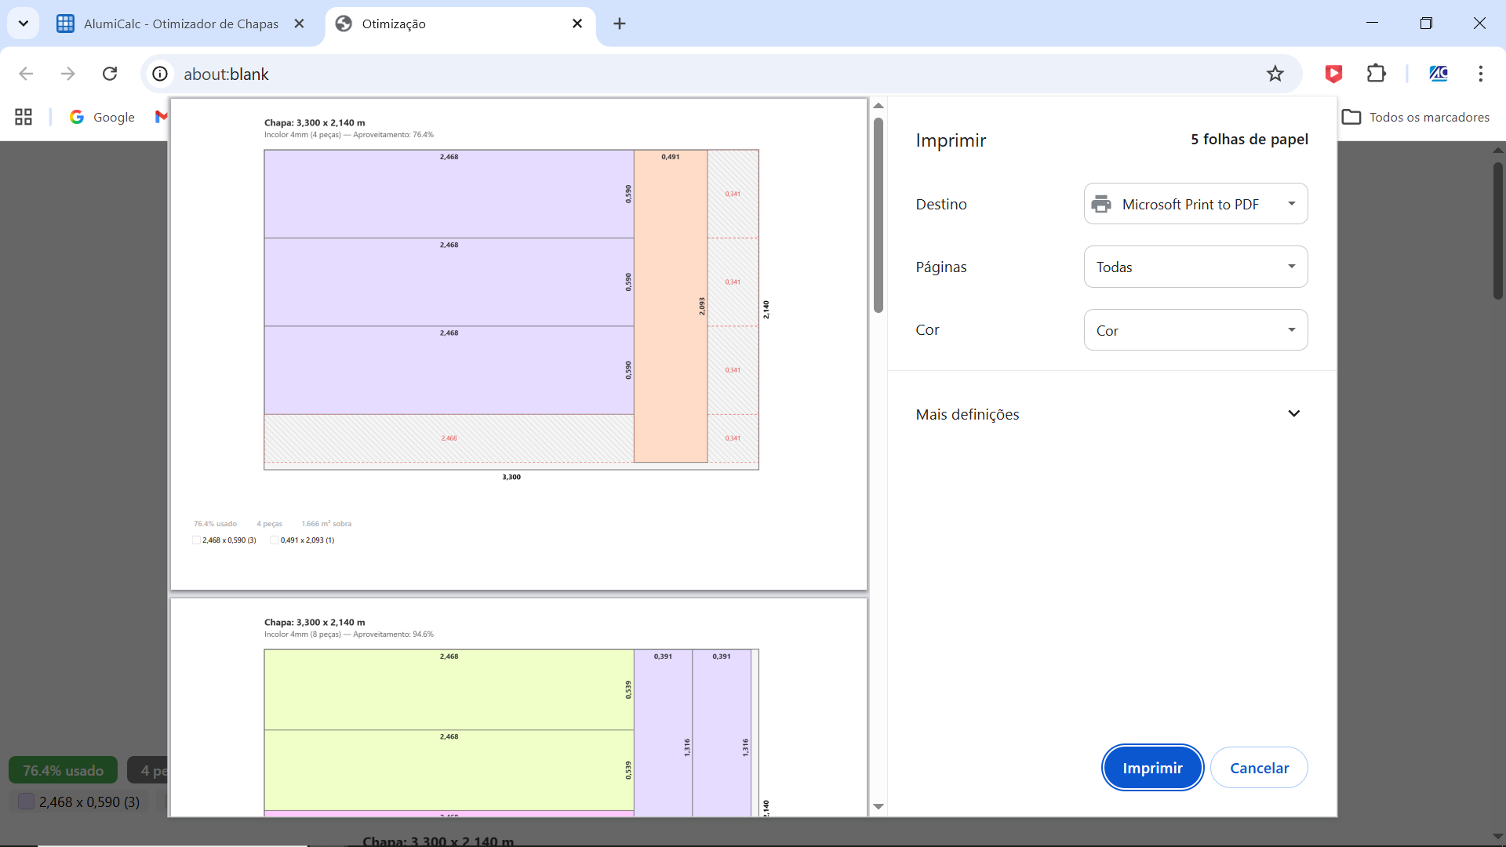Click the Imprimir dialog heading
1506x847 pixels.
(x=951, y=140)
